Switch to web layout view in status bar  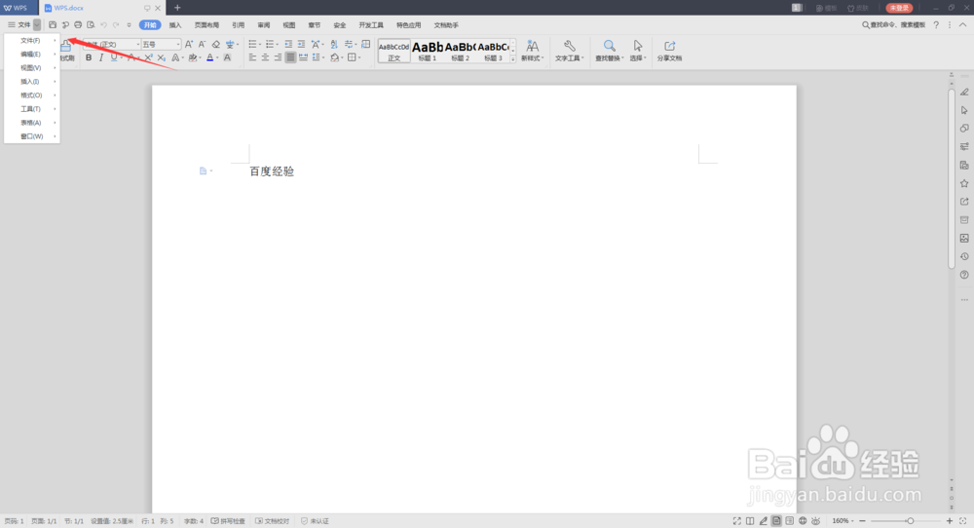tap(803, 521)
